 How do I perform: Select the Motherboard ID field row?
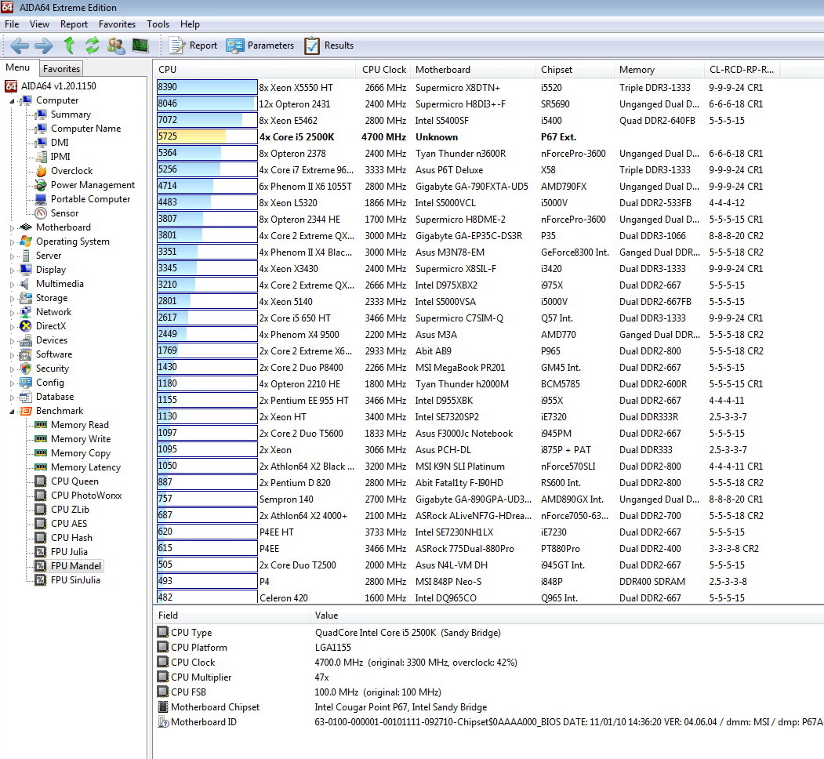[488, 722]
